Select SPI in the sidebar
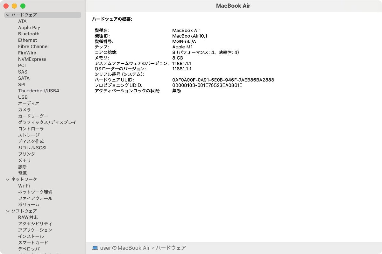The height and width of the screenshot is (254, 382). pos(22,84)
